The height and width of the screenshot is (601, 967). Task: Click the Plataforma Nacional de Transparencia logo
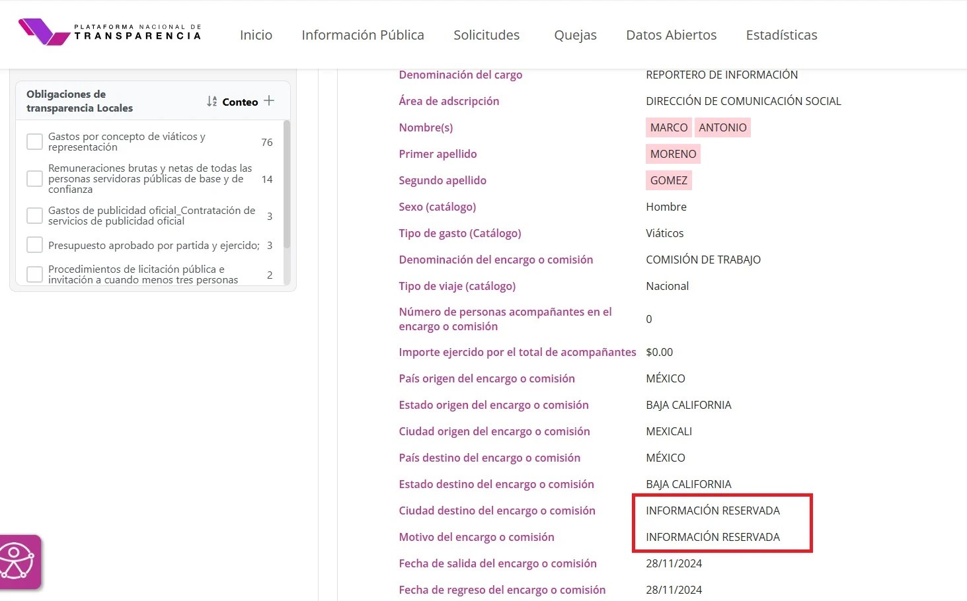(x=110, y=32)
